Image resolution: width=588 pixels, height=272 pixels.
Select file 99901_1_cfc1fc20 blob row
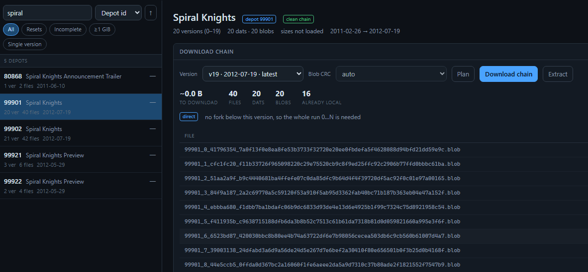pos(384,164)
